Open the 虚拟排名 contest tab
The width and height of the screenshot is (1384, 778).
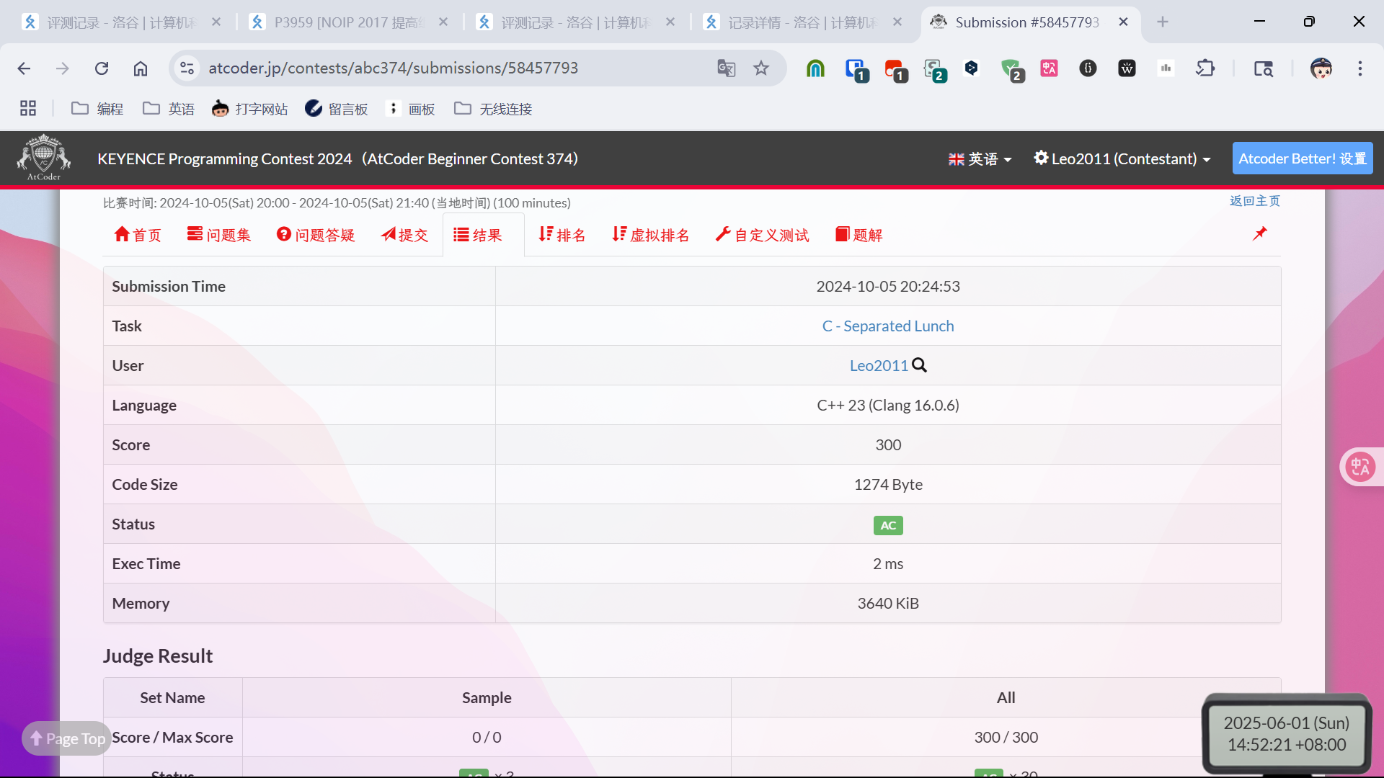651,235
